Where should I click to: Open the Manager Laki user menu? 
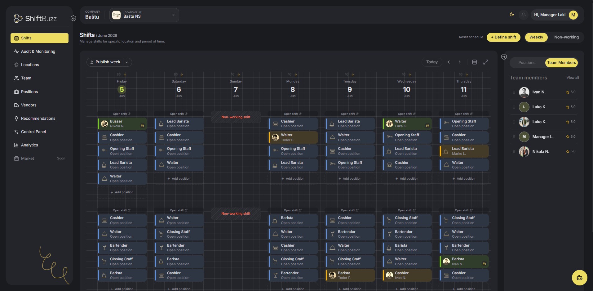(555, 15)
